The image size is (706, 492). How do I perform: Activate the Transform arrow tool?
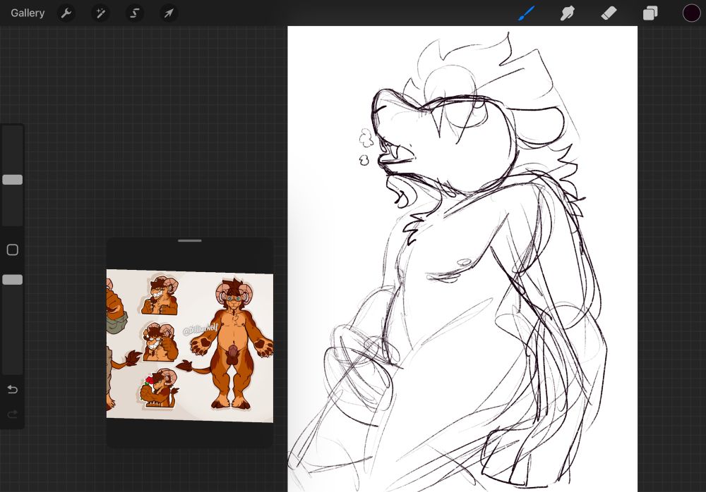pyautogui.click(x=169, y=13)
